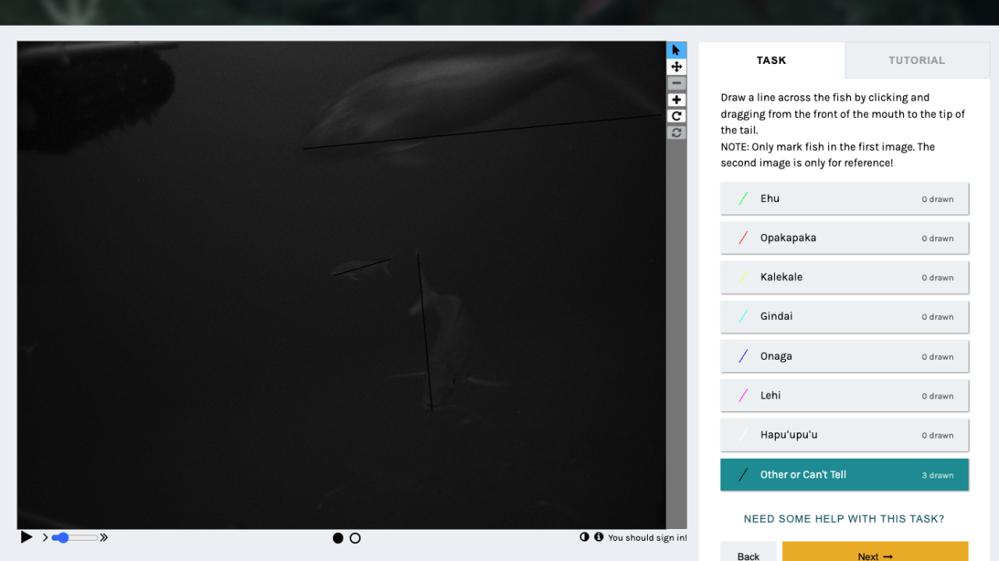The width and height of the screenshot is (999, 561).
Task: Select the Other or Can't Tell option
Action: pos(844,474)
